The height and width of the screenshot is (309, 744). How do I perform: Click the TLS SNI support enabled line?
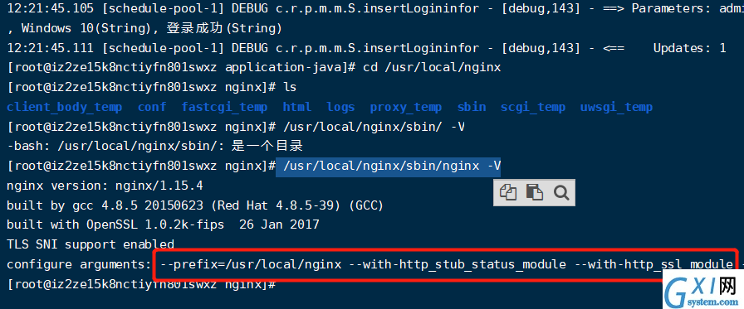pos(91,244)
